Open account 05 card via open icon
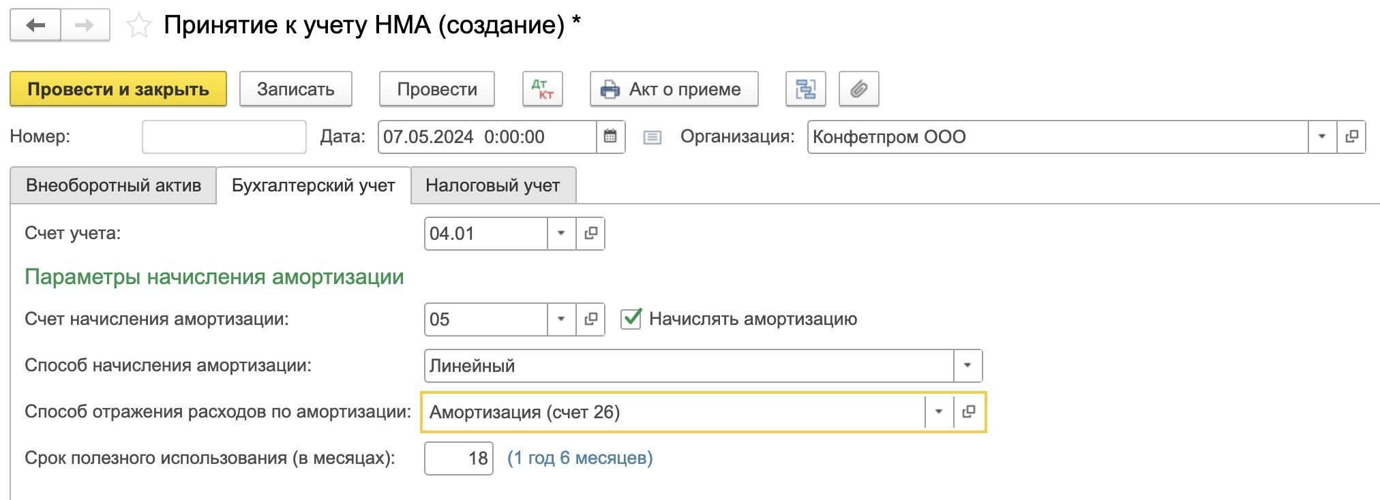Image resolution: width=1380 pixels, height=500 pixels. 590,319
